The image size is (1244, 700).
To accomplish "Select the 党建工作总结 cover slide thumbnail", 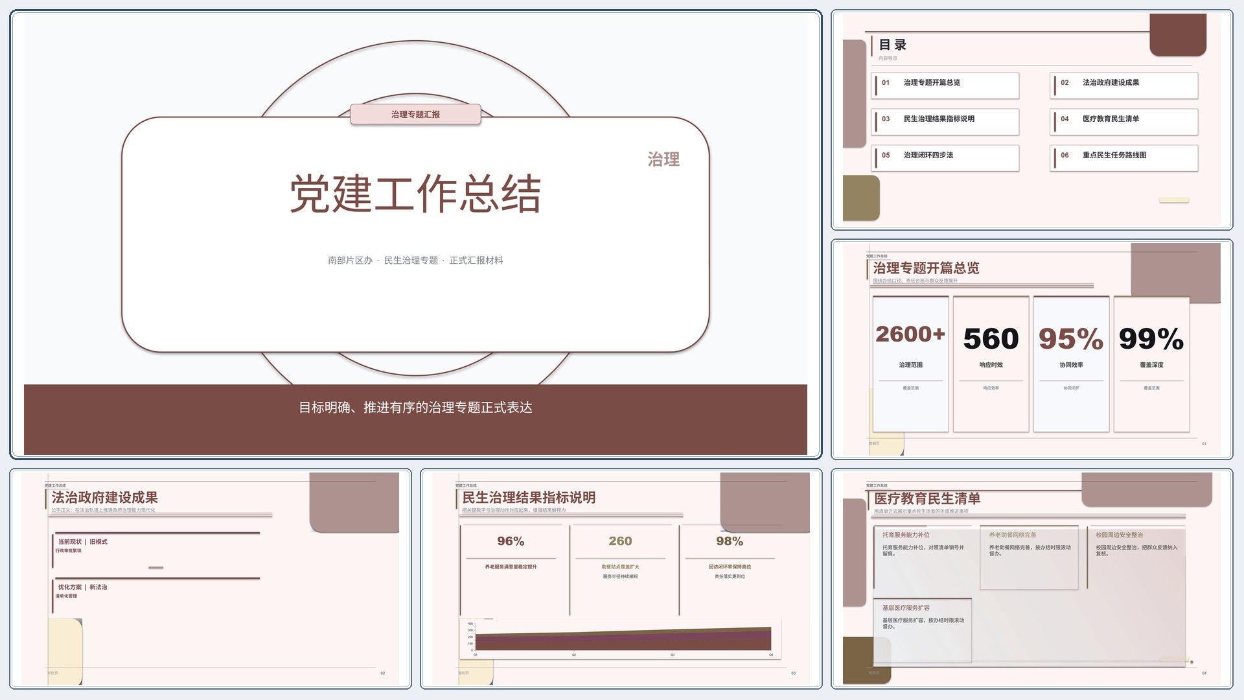I will (x=415, y=235).
